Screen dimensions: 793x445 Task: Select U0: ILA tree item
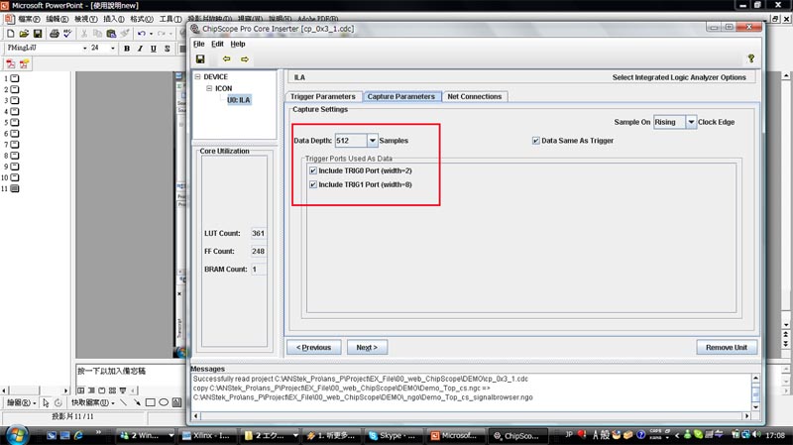(x=238, y=100)
